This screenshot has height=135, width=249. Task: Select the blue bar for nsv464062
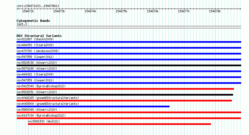point(129,77)
